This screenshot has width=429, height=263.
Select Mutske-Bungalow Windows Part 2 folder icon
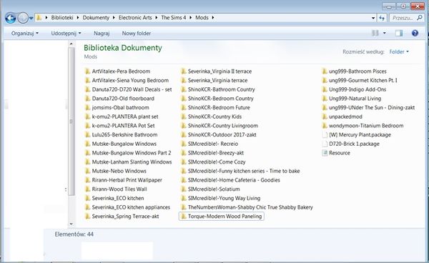click(87, 153)
